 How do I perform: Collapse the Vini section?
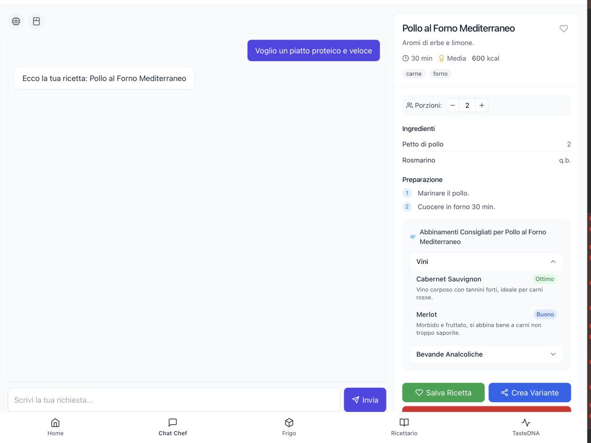point(553,261)
